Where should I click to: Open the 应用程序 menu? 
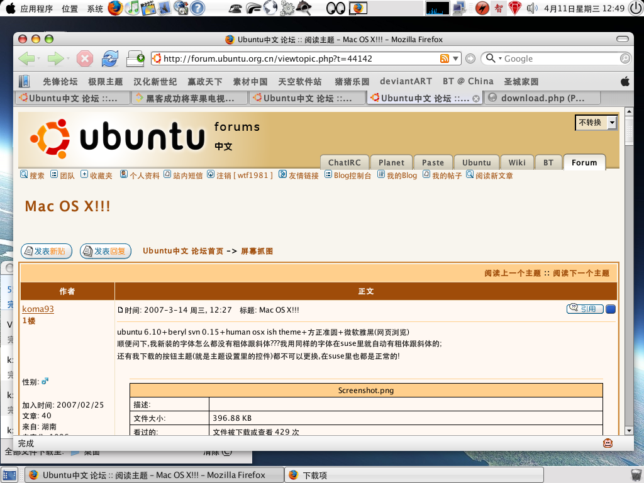pyautogui.click(x=36, y=9)
